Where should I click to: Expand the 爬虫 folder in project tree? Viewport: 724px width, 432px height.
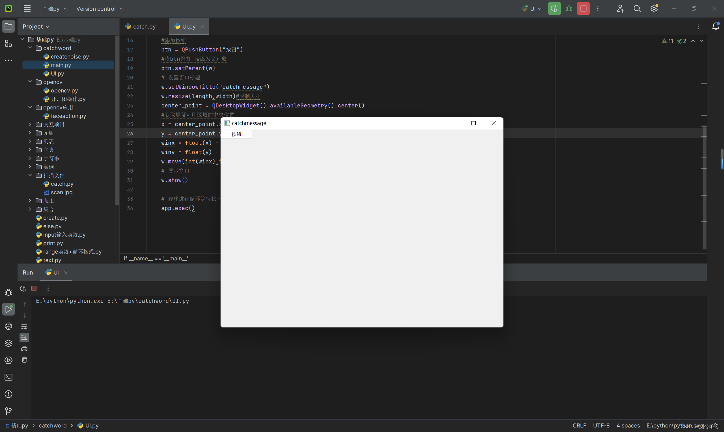tap(30, 201)
